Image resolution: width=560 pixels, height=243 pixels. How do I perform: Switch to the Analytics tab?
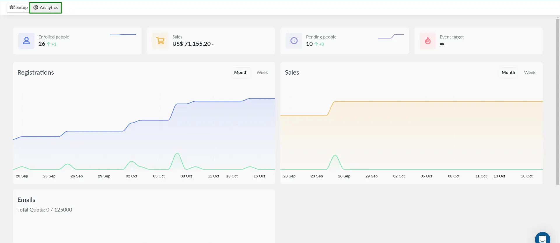[45, 8]
